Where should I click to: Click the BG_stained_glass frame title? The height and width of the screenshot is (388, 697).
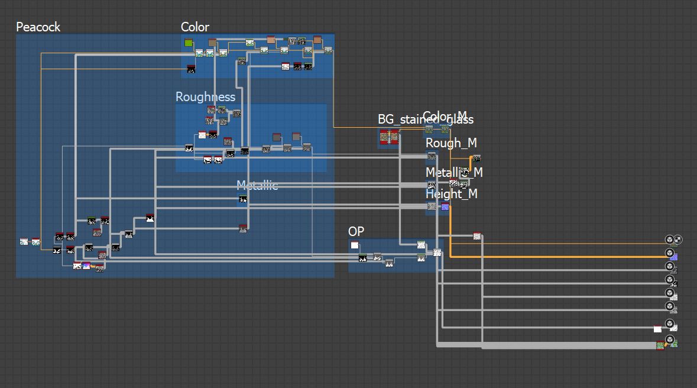point(426,119)
